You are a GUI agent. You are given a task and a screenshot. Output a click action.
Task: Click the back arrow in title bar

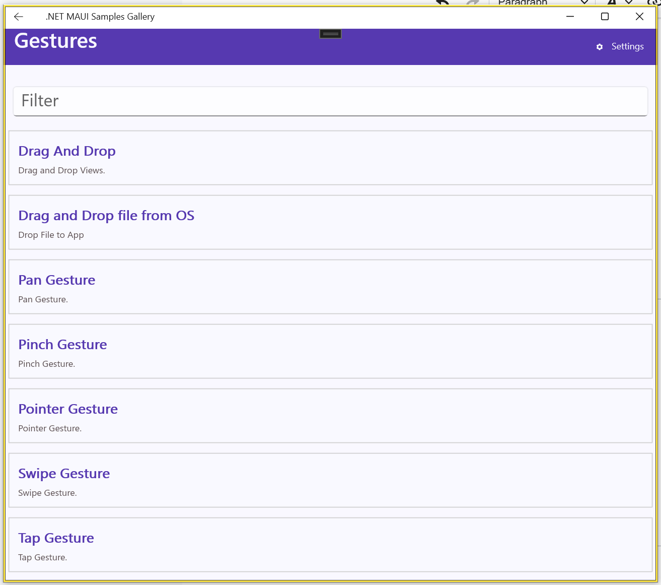pos(19,17)
